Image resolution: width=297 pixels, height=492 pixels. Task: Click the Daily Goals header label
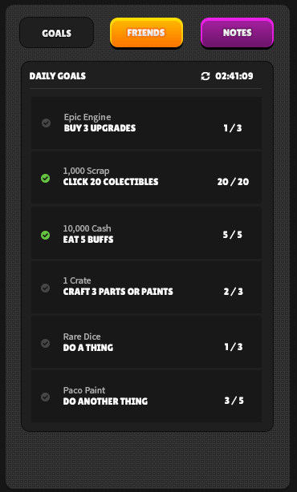point(58,76)
